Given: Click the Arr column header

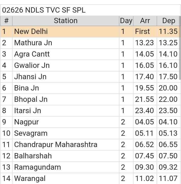Looking at the screenshot, I should (x=145, y=21).
